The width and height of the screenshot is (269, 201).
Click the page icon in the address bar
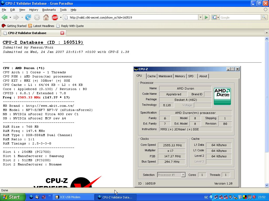coord(66,17)
